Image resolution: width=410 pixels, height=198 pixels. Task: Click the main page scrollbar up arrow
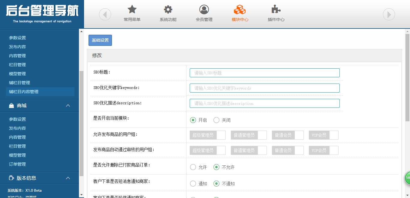(x=407, y=31)
